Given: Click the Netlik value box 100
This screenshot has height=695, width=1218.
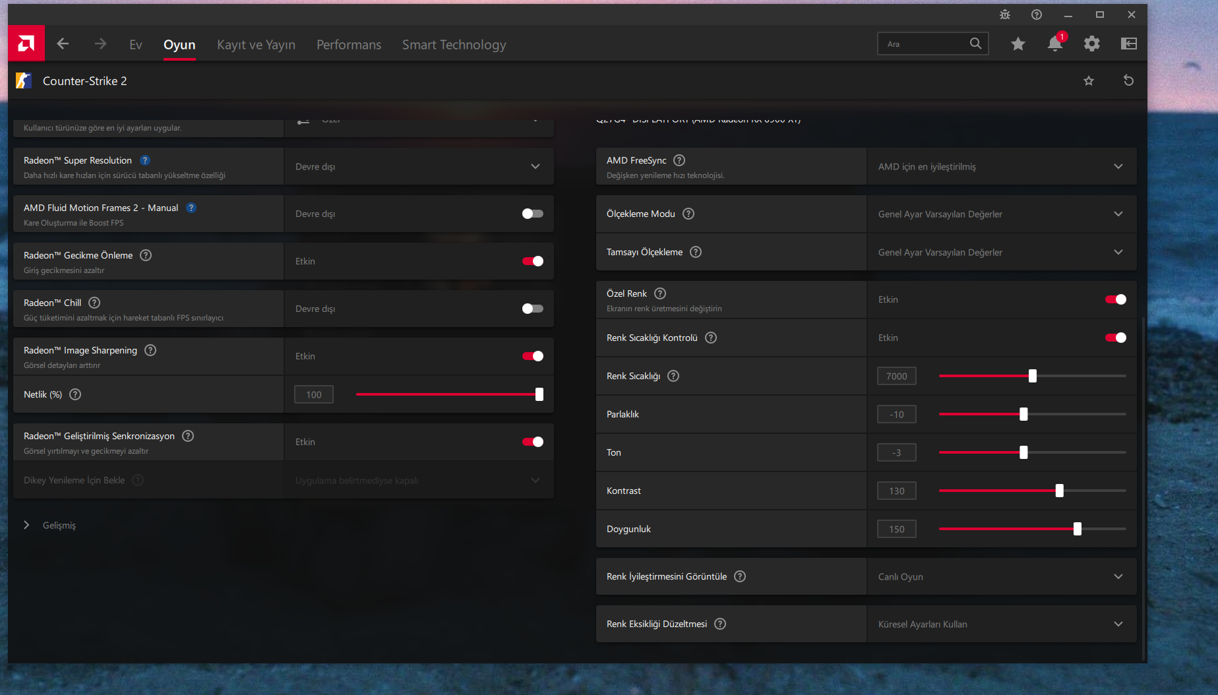Looking at the screenshot, I should [x=314, y=394].
